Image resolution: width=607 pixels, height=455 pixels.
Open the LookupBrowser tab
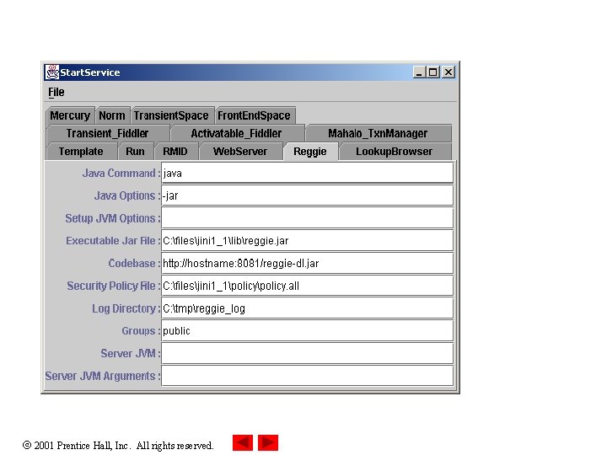(394, 152)
